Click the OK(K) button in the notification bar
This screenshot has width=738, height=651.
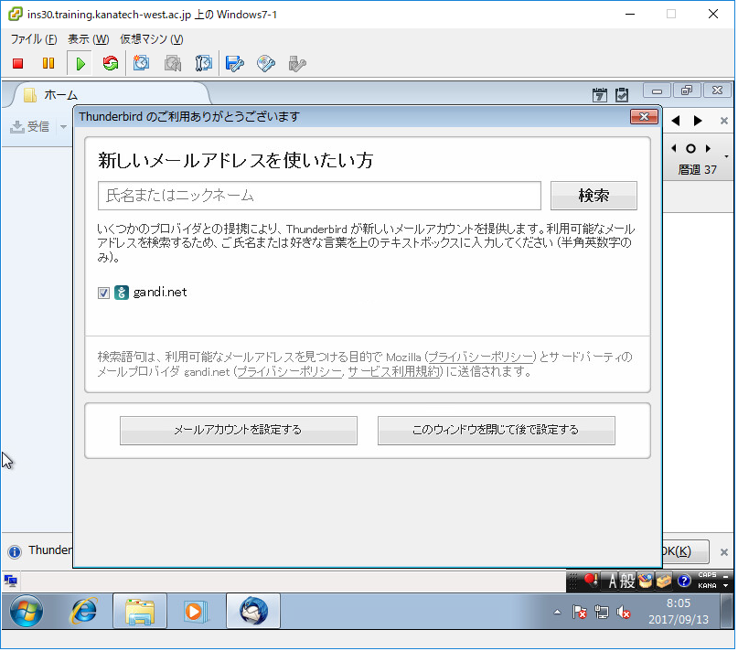685,551
